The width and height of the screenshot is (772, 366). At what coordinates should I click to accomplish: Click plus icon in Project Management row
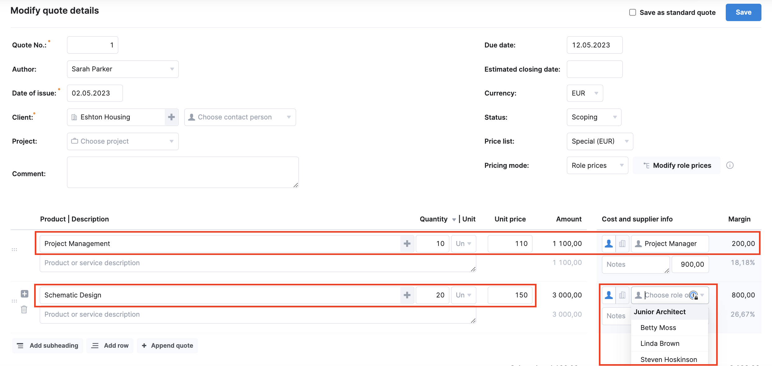407,244
